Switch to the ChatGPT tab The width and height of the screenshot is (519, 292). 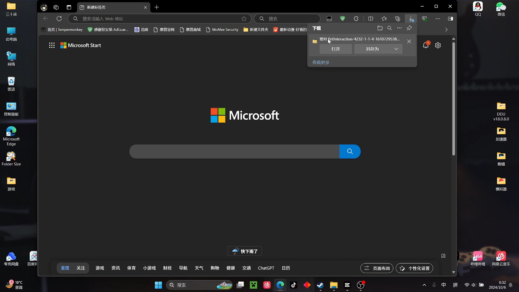coord(266,268)
